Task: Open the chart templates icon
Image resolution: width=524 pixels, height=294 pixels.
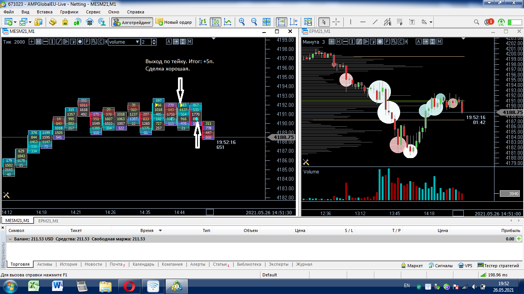Action: pyautogui.click(x=308, y=22)
